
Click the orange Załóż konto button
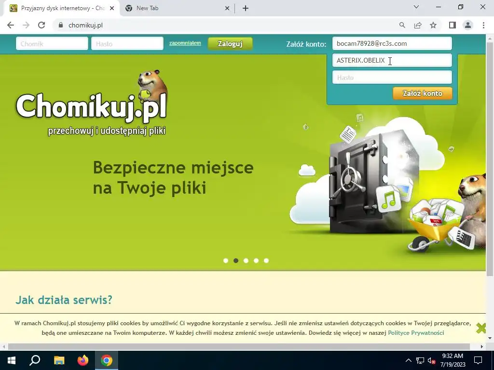423,93
